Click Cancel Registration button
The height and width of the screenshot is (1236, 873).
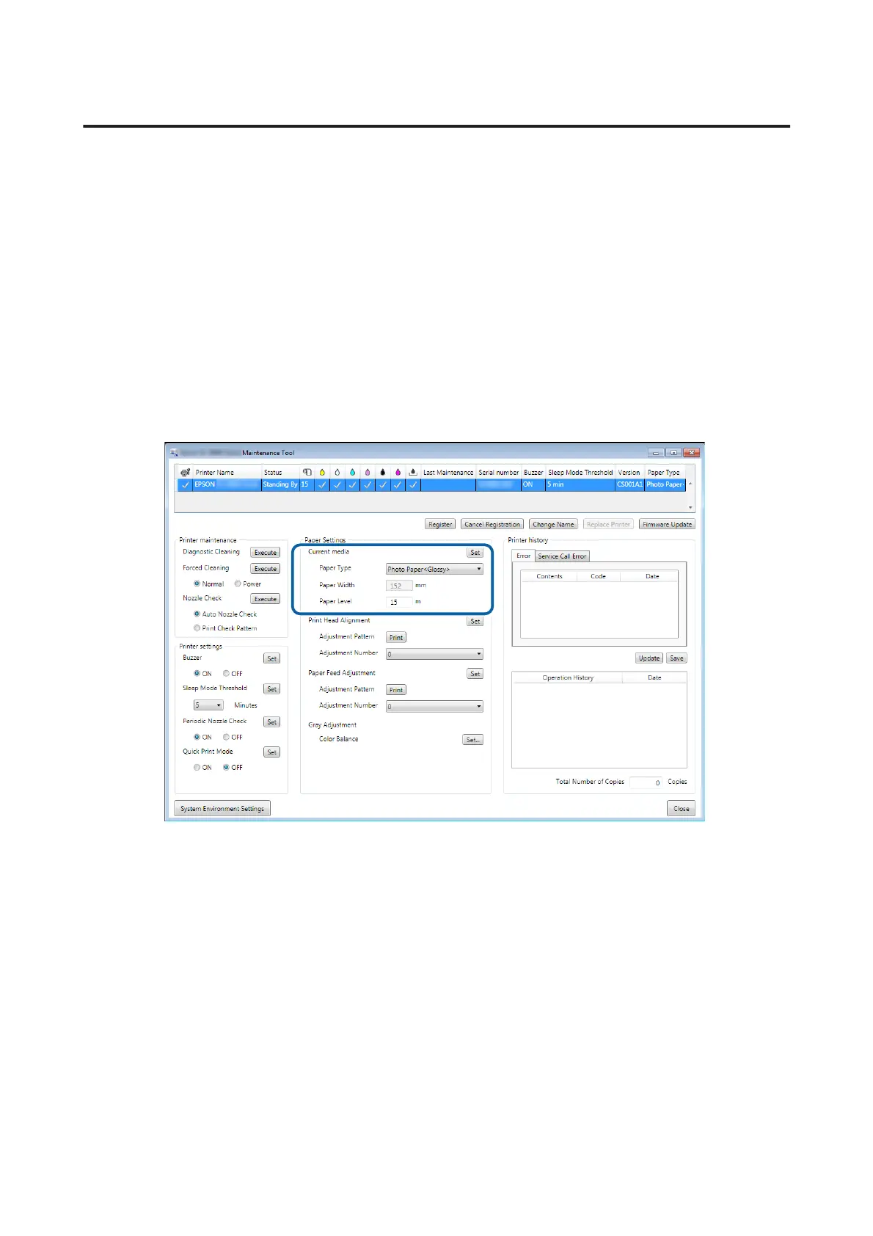coord(492,524)
